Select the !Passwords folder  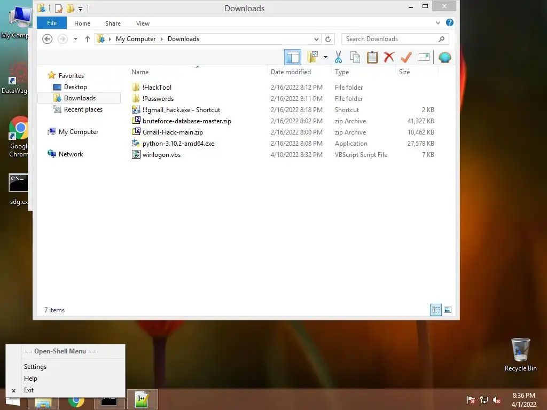158,99
